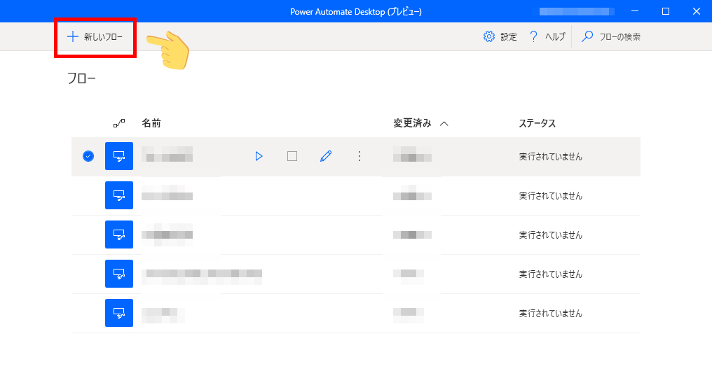Click the second row desktop flow icon
712x371 pixels.
click(119, 195)
